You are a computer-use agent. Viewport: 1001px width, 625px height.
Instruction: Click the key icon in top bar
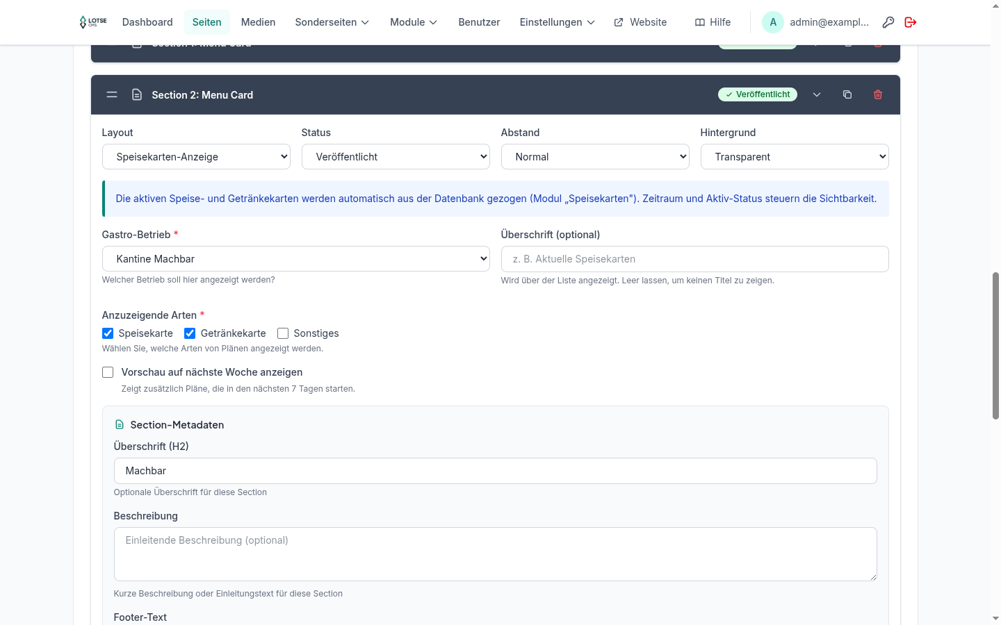click(x=888, y=22)
